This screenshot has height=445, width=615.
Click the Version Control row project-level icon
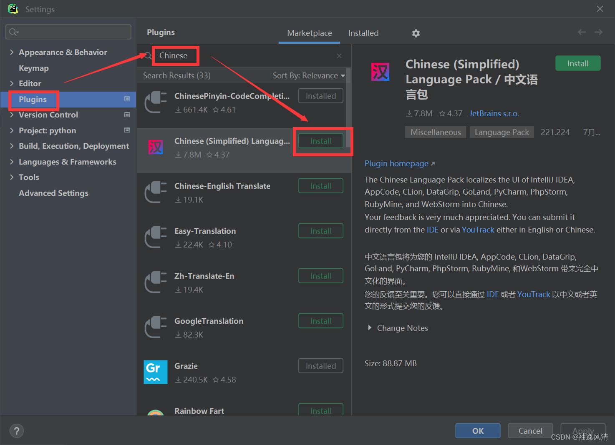coord(127,115)
